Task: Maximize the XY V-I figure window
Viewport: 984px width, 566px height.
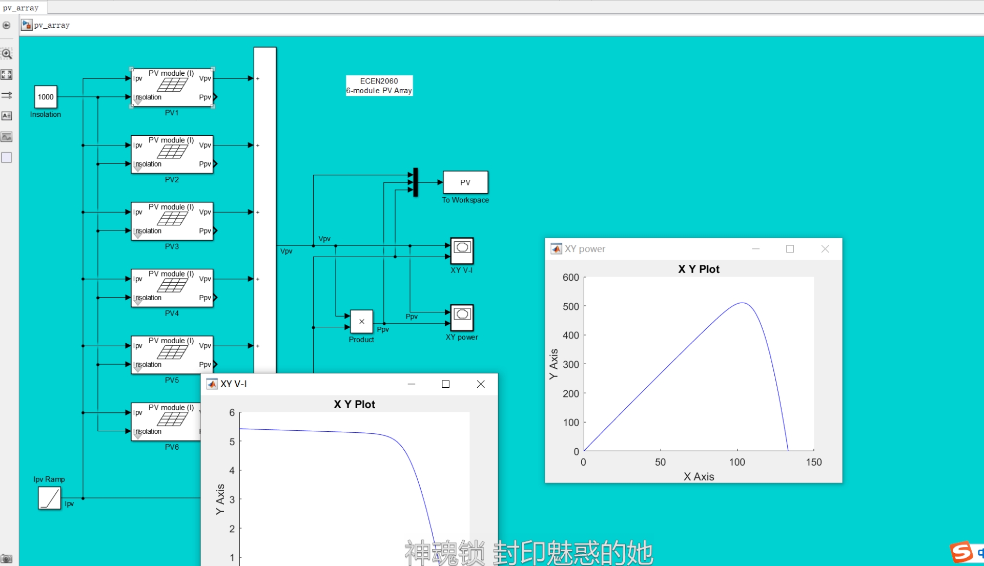Action: (445, 384)
